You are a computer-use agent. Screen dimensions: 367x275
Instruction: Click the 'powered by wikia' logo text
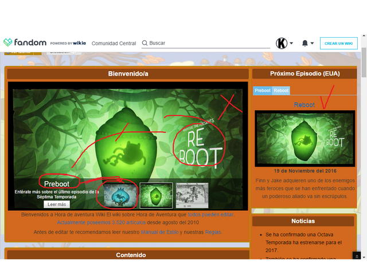coord(68,44)
